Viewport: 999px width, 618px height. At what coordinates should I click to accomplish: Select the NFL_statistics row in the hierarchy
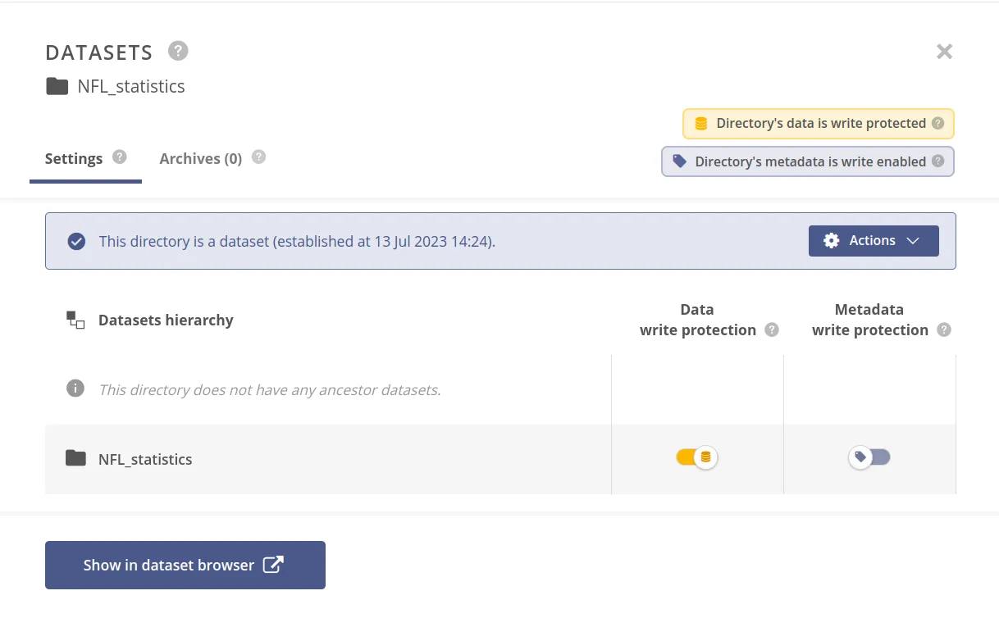coord(145,459)
